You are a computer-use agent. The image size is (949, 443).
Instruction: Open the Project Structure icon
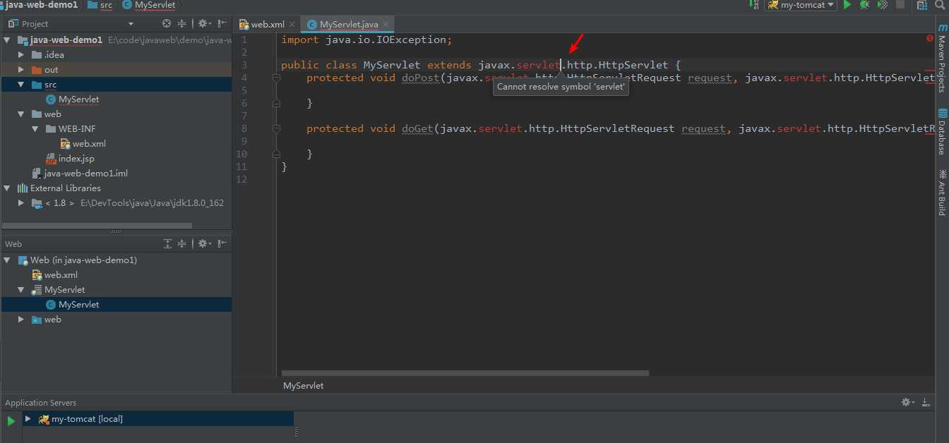click(x=921, y=5)
